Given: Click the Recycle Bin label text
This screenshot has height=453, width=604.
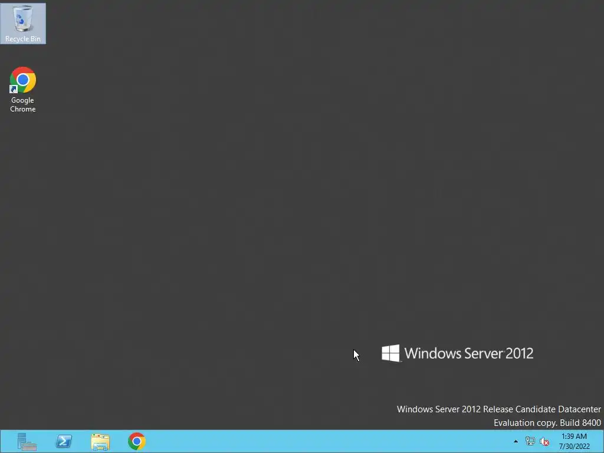Looking at the screenshot, I should [x=23, y=39].
